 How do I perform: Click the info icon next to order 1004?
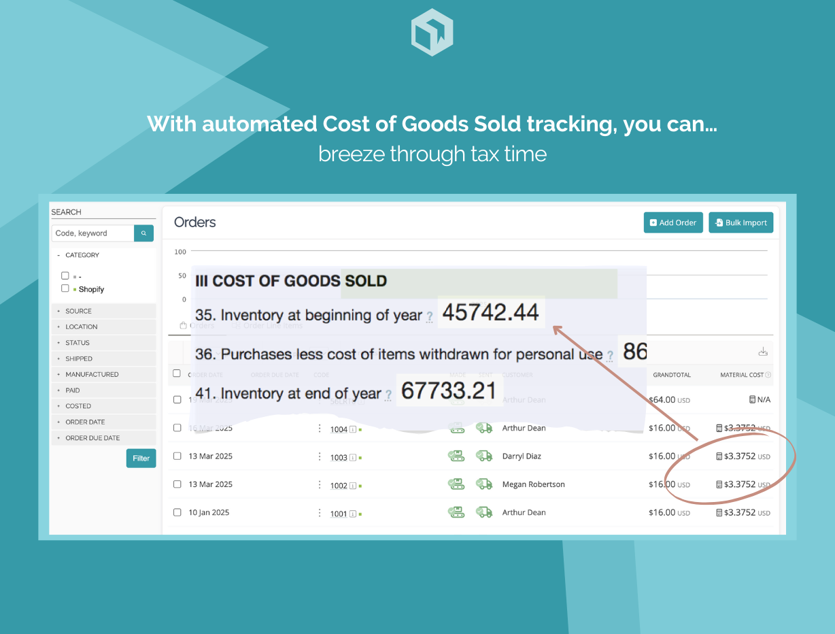tap(353, 430)
